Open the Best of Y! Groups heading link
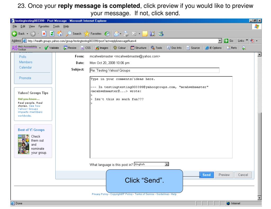This screenshot has width=271, height=209. [x=31, y=130]
